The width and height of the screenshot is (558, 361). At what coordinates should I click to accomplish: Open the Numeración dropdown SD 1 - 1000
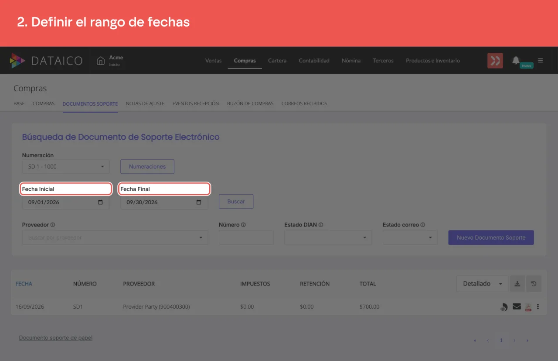coord(66,166)
